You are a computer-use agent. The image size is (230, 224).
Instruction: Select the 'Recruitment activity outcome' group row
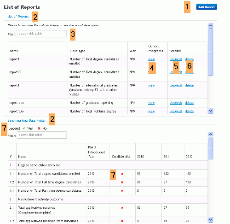click(108, 199)
